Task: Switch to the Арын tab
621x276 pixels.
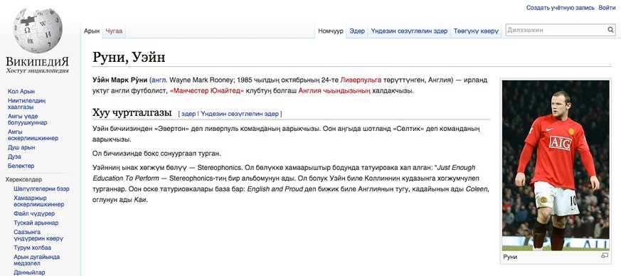Action: point(92,31)
